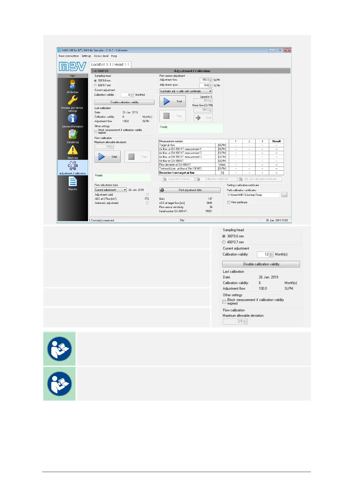Click 'Flow deviation of DA-100 NT' row
Viewport: 353px width, 499px height.
pyautogui.click(x=221, y=165)
